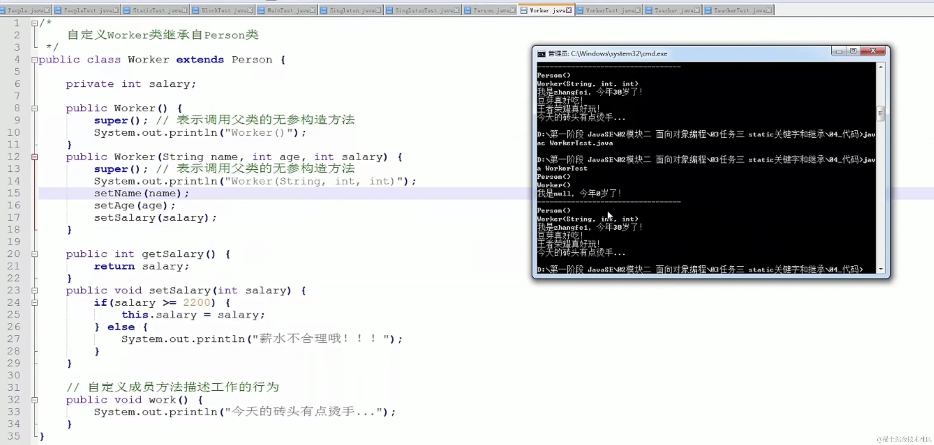The width and height of the screenshot is (934, 445).
Task: Close the Singleton.java tab with its X icon
Action: click(x=378, y=11)
